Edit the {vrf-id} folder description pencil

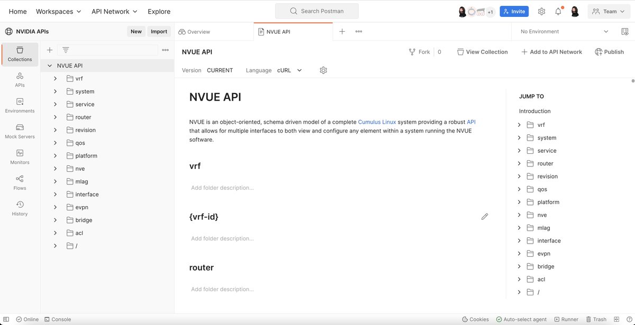485,217
